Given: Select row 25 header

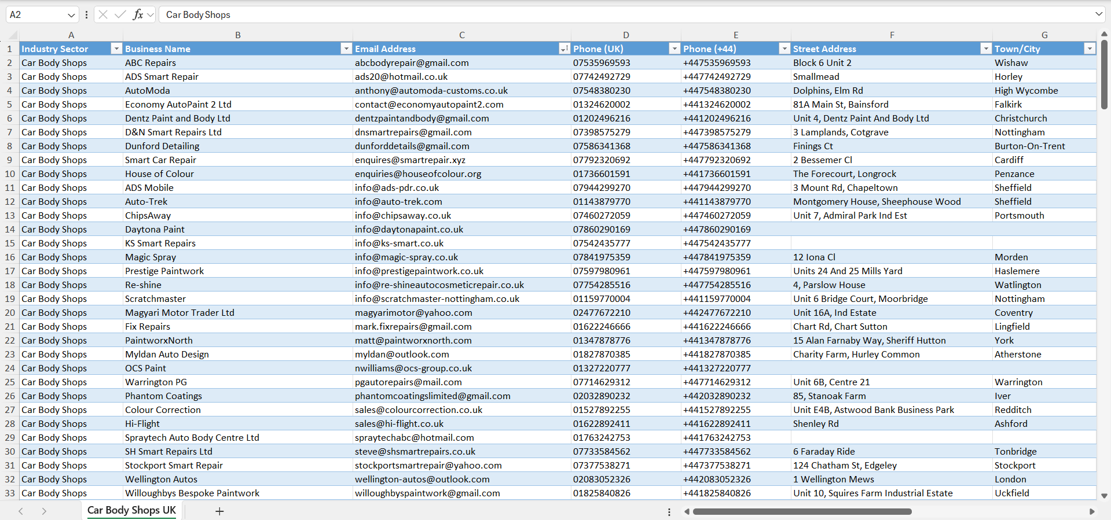Looking at the screenshot, I should (x=10, y=382).
